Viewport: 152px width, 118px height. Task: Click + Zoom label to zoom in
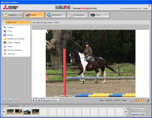(123, 100)
